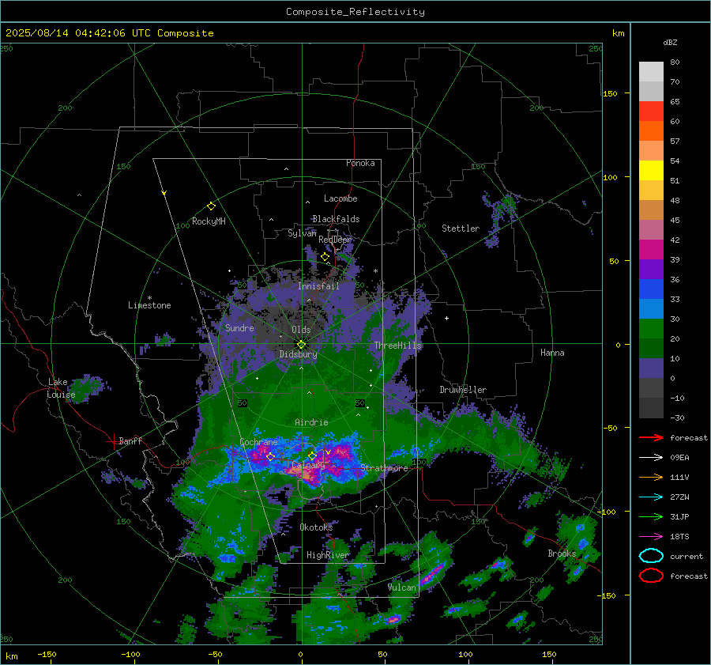
Task: Click the red forecast arrow in legend
Action: (x=651, y=437)
